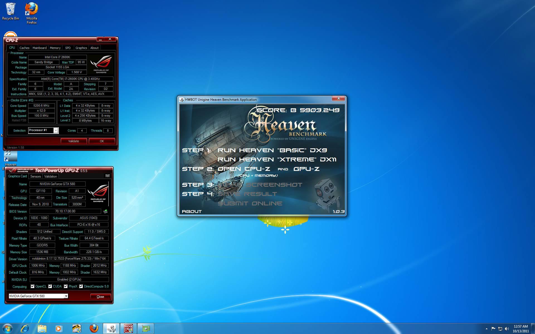The width and height of the screenshot is (535, 334).
Task: Click the Close button in GPU-Z
Action: 100,297
